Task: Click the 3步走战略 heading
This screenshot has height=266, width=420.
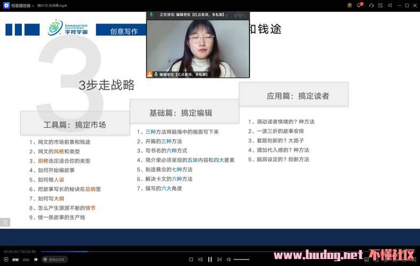Action: point(107,85)
